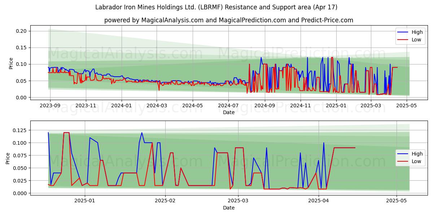Click the '2024-09' tick label
Viewport: 433px width, 216px height.
coord(264,105)
